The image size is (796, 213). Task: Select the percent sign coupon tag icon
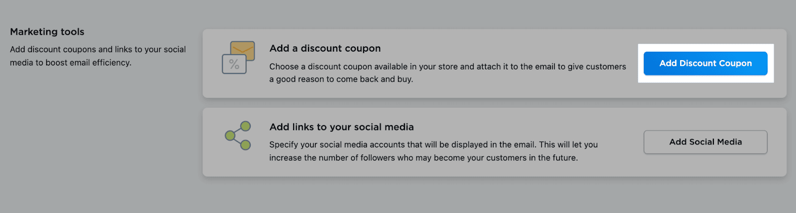(234, 65)
